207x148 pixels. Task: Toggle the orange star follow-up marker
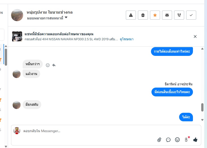point(155,15)
